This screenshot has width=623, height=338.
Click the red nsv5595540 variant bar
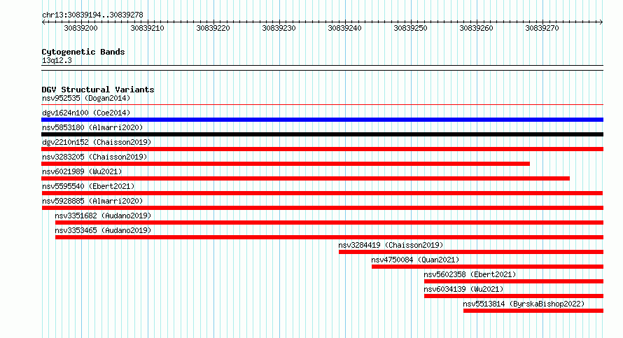(x=322, y=193)
